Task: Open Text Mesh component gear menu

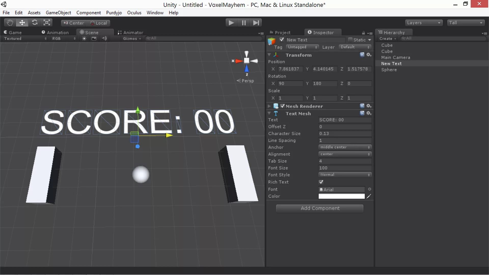Action: tap(369, 113)
